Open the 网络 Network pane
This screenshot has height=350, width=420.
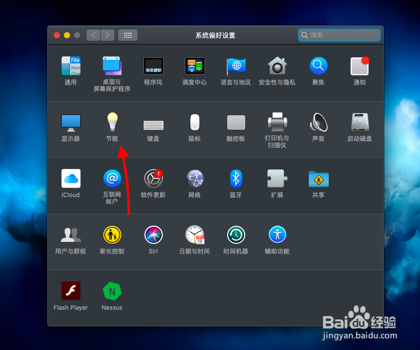click(x=195, y=179)
